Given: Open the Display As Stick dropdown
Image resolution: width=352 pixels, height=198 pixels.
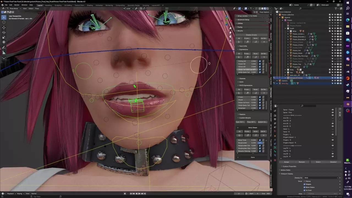Looking at the screenshot, I should (321, 178).
